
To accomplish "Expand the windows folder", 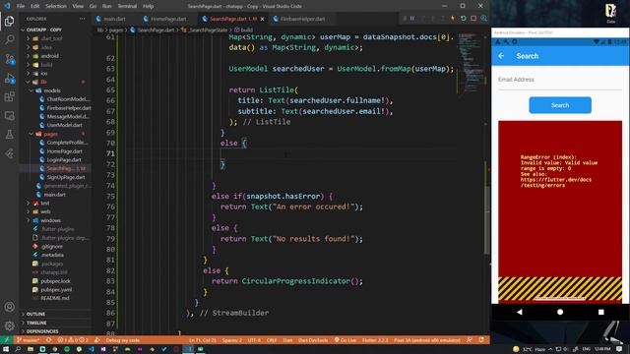I will coord(50,220).
